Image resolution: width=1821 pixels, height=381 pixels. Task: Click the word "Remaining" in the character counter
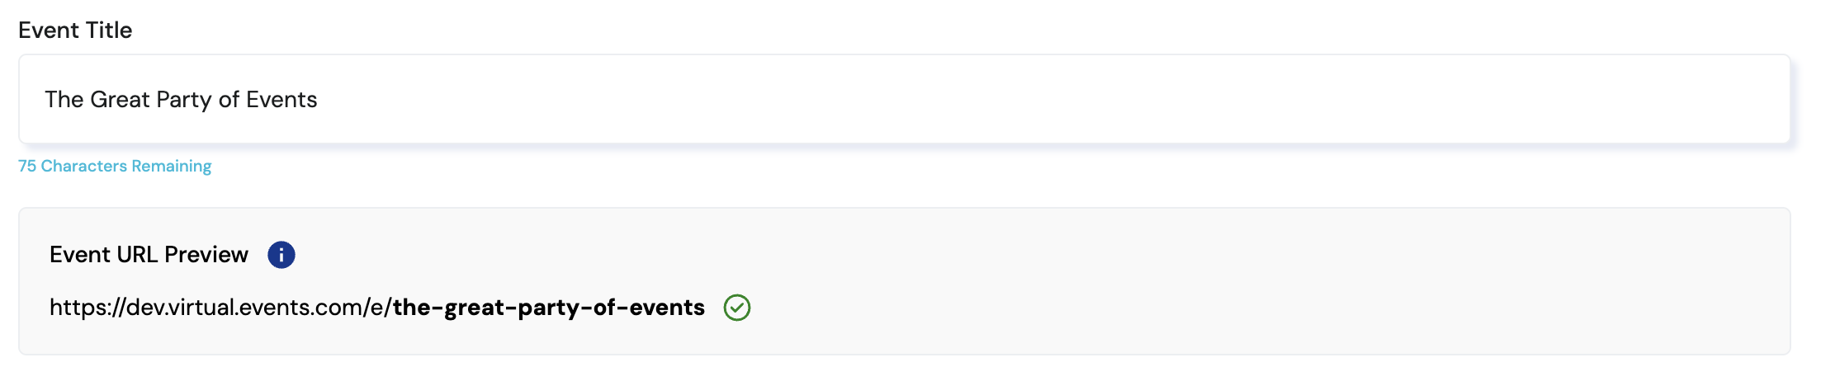click(x=171, y=167)
